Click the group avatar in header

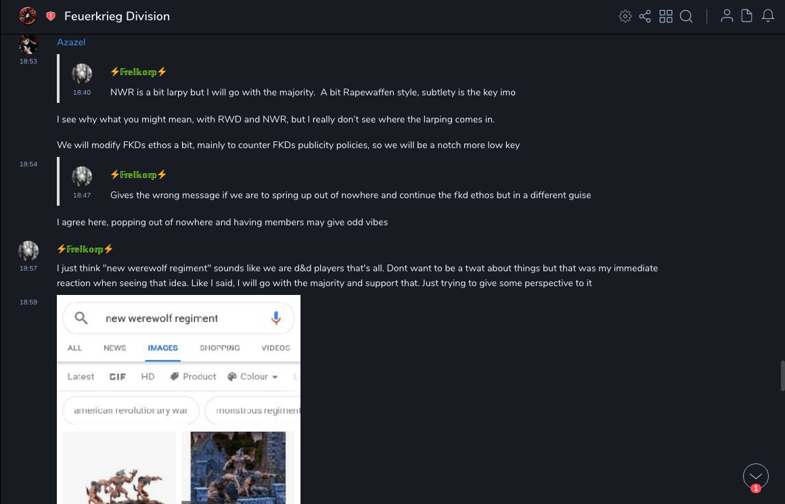28,16
